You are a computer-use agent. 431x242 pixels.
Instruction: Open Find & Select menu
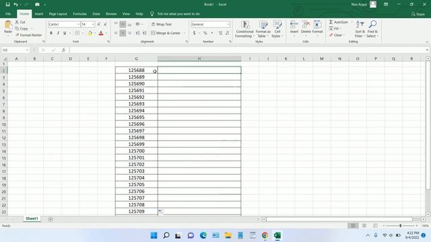[x=372, y=29]
